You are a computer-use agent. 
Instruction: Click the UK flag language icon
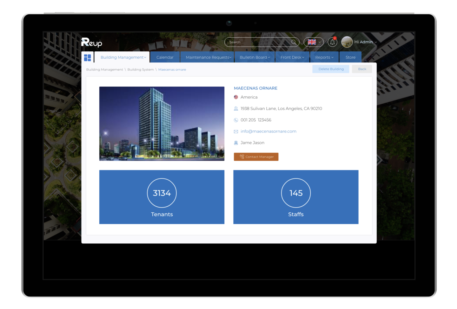(312, 42)
